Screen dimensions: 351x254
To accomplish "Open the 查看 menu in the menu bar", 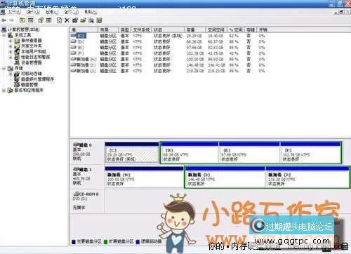I will [x=51, y=12].
